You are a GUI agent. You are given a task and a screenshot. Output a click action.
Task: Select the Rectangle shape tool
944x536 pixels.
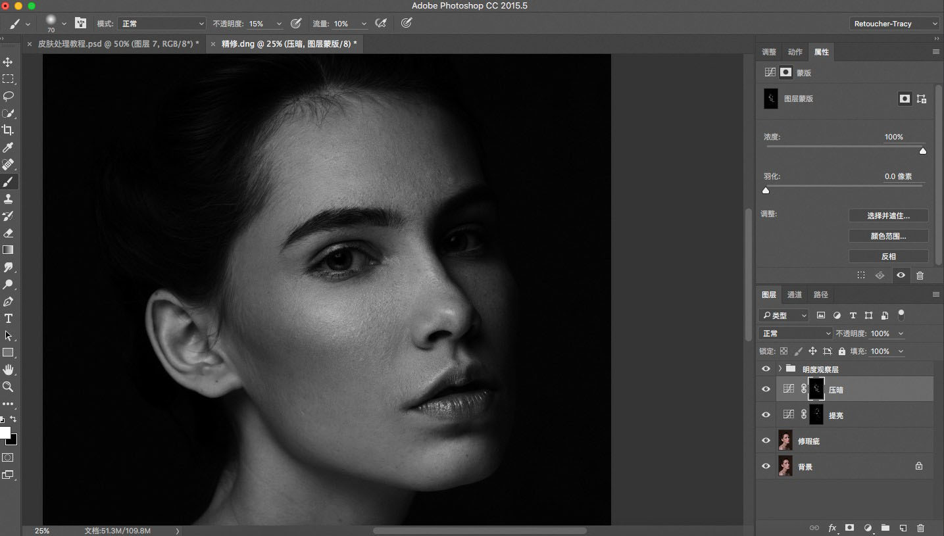[x=8, y=353]
